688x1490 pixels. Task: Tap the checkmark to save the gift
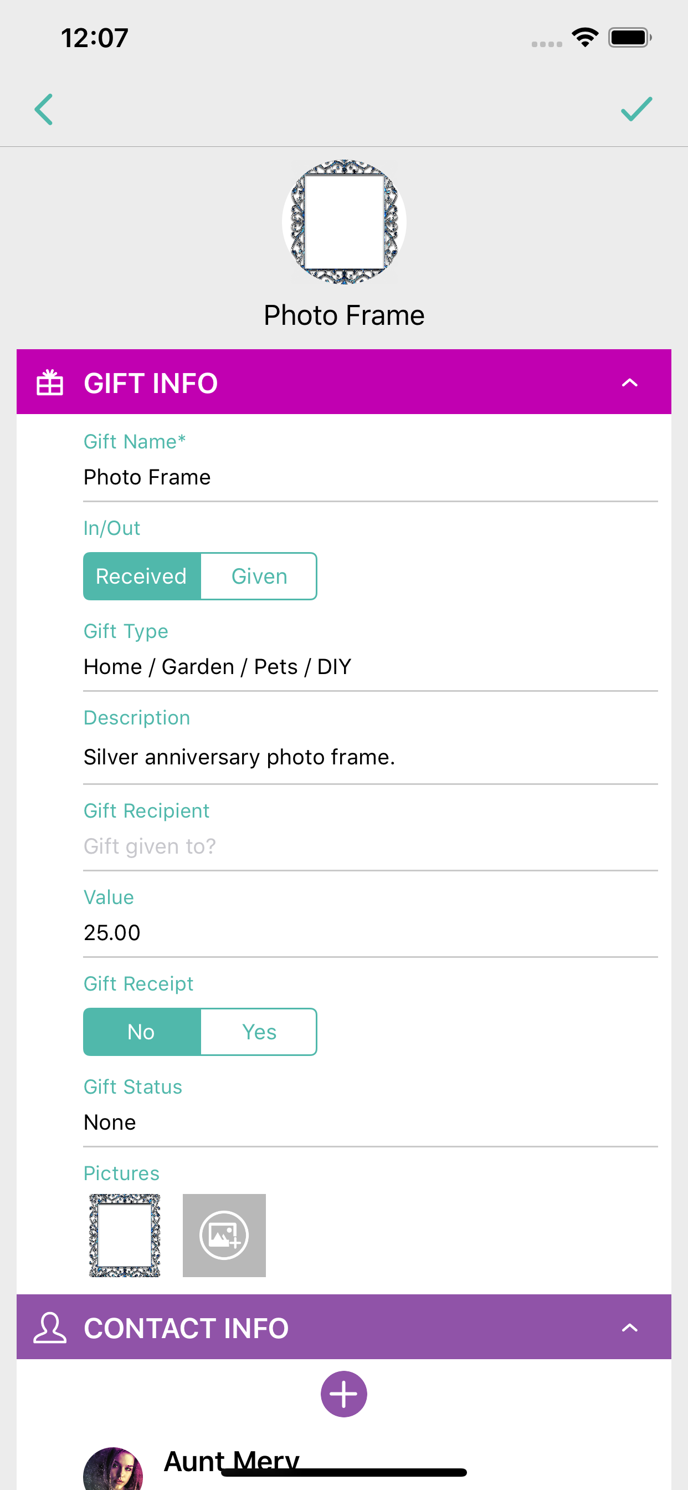[x=637, y=110]
